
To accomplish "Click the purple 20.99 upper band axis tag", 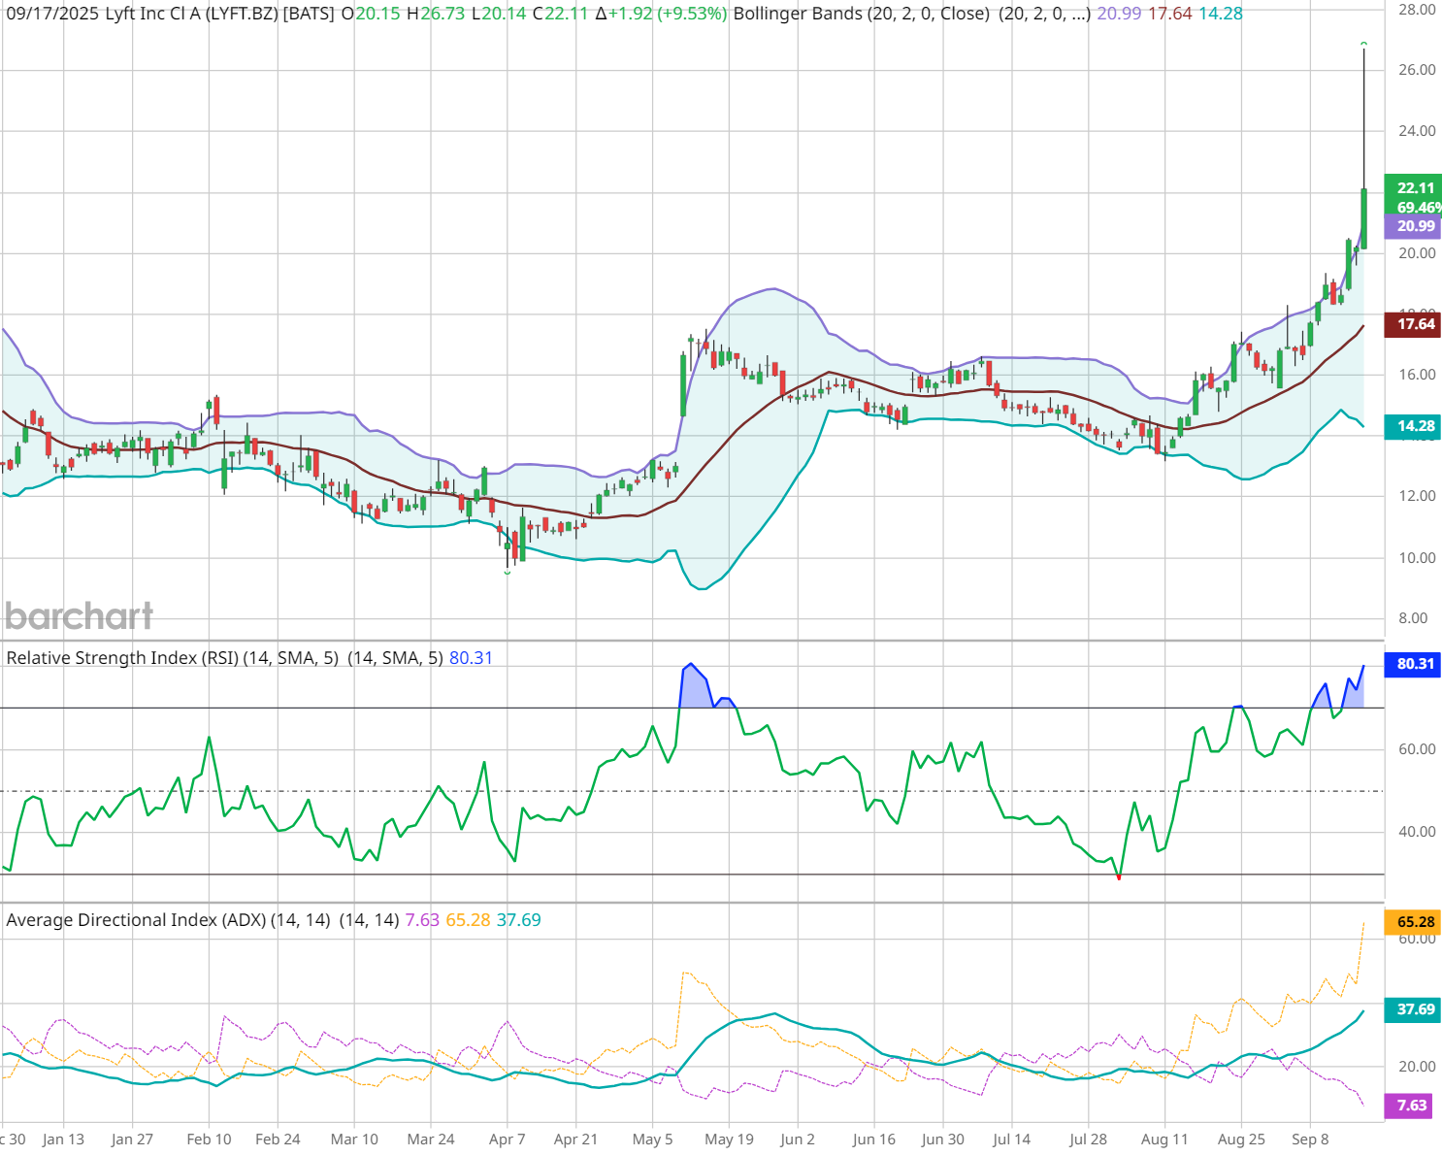I will (1415, 226).
